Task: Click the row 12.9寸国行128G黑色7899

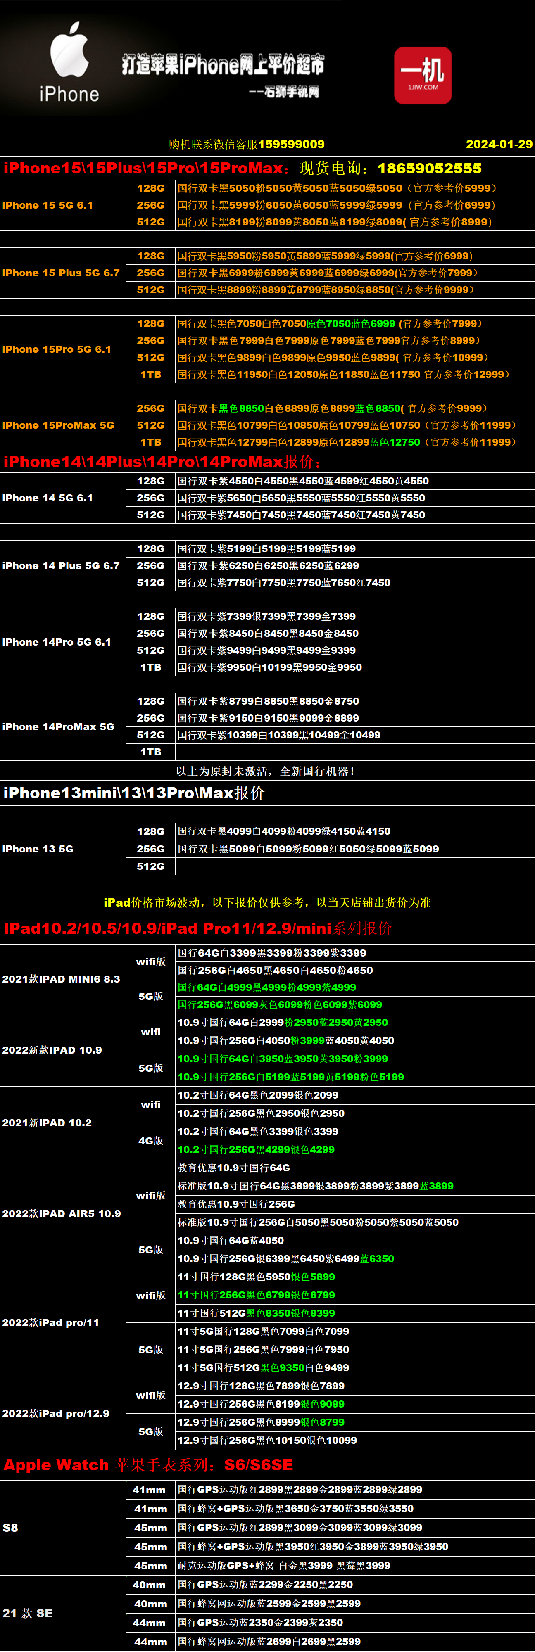Action: click(x=355, y=1386)
